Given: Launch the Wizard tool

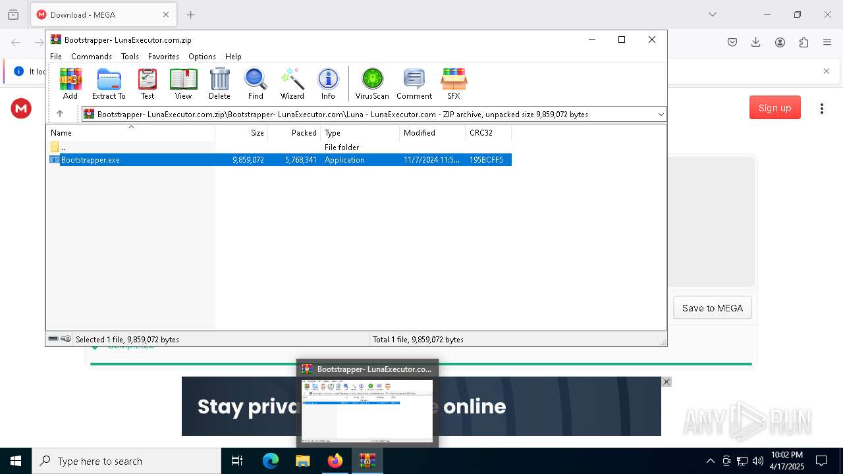Looking at the screenshot, I should coord(292,84).
